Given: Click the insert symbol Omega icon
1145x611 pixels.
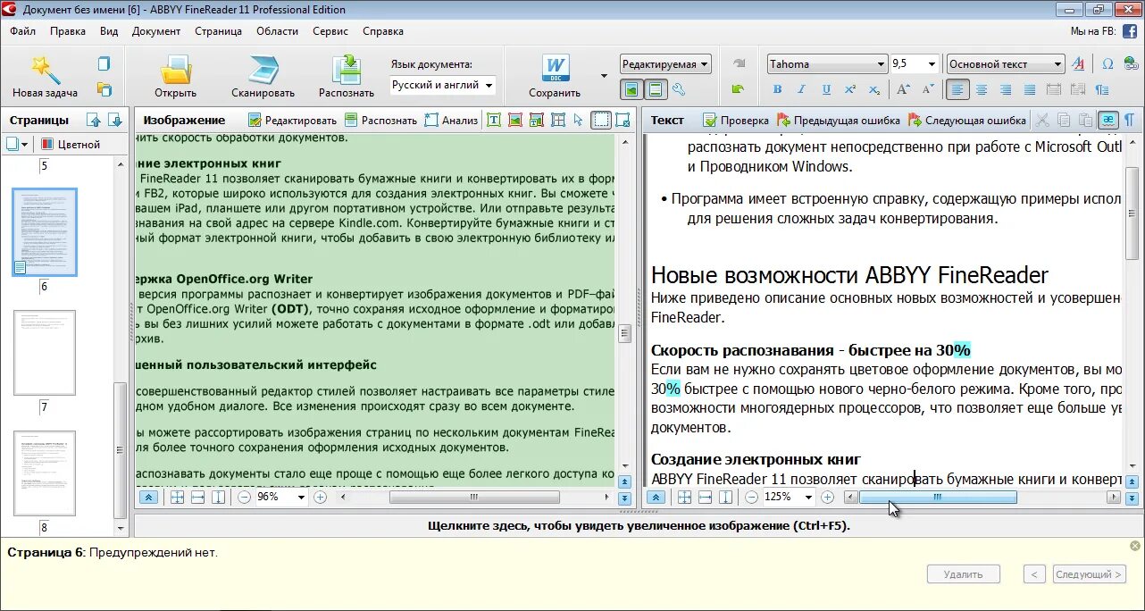Looking at the screenshot, I should (1107, 64).
